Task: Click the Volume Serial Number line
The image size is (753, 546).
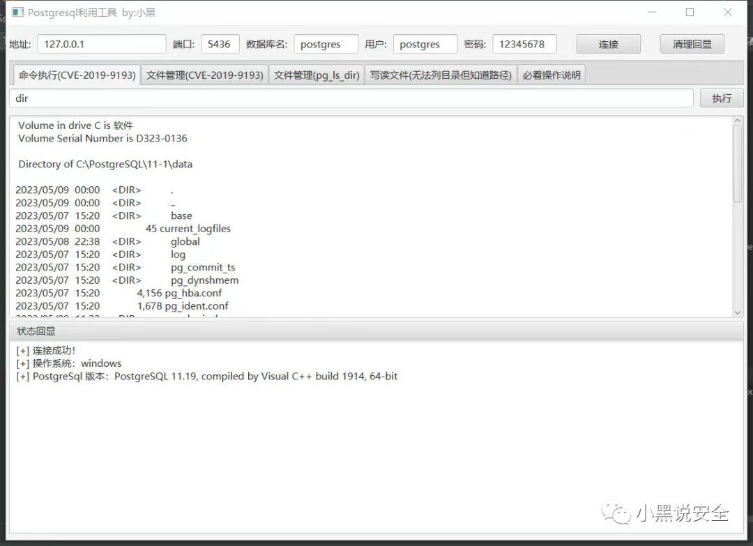Action: pyautogui.click(x=102, y=138)
